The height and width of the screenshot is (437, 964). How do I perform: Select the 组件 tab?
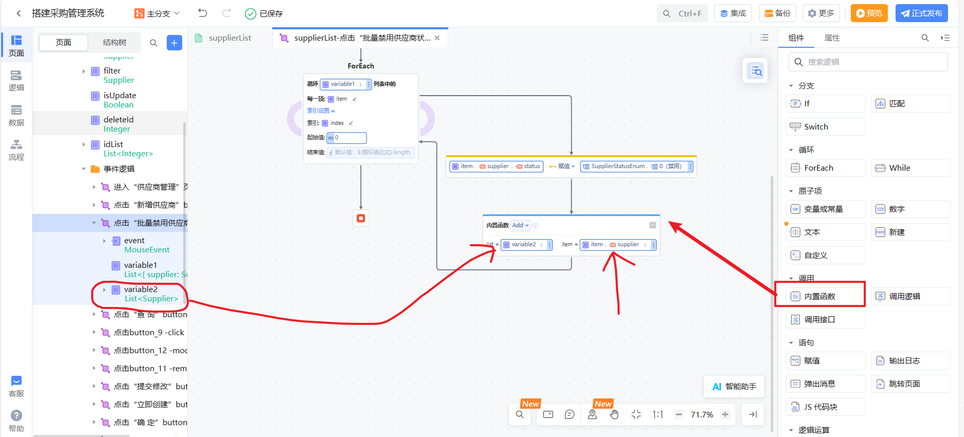point(796,38)
